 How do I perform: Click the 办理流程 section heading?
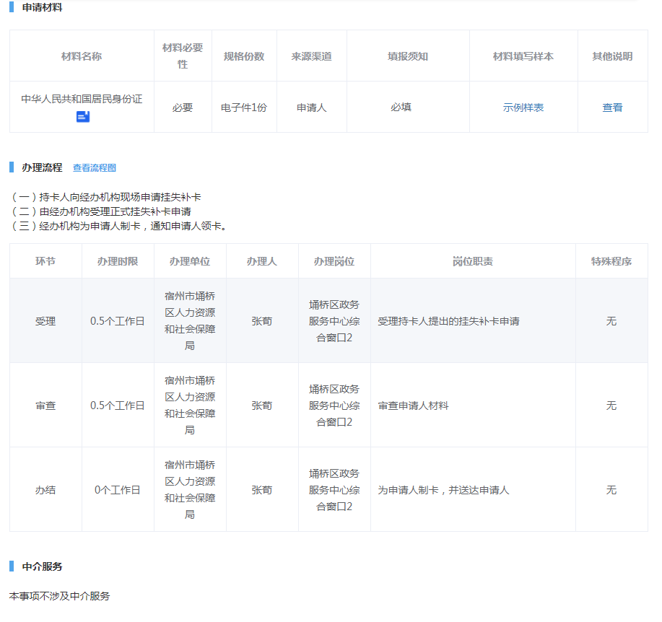coord(42,167)
